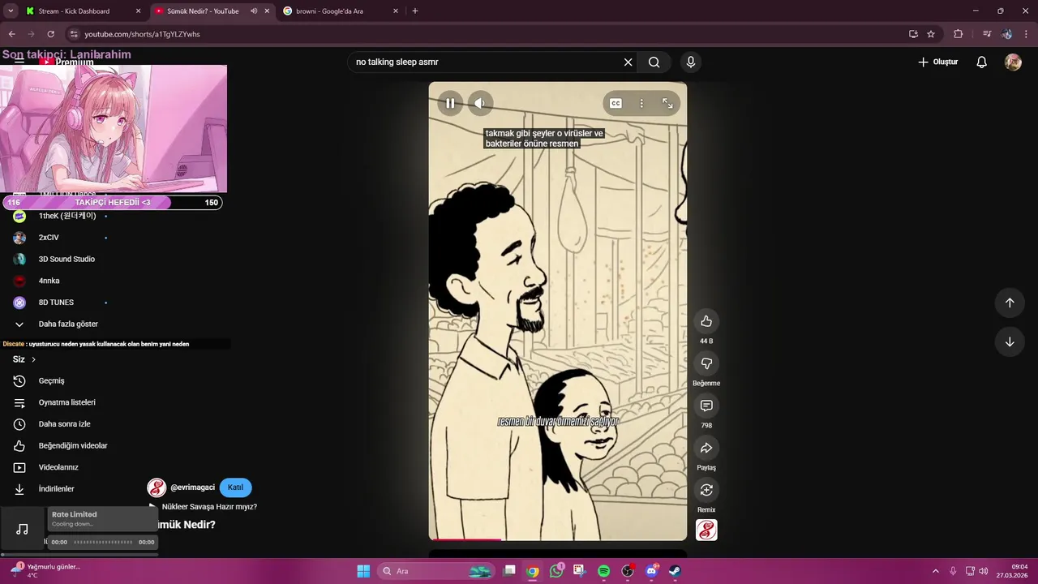The width and height of the screenshot is (1038, 584).
Task: Go to next Short with down arrow
Action: pyautogui.click(x=1010, y=341)
